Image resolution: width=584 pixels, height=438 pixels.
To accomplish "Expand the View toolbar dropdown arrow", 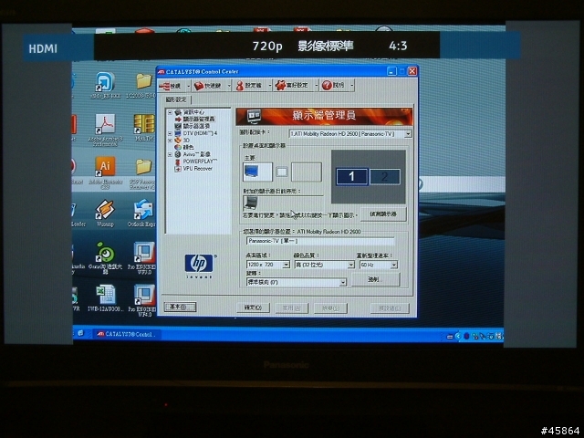I will 188,86.
